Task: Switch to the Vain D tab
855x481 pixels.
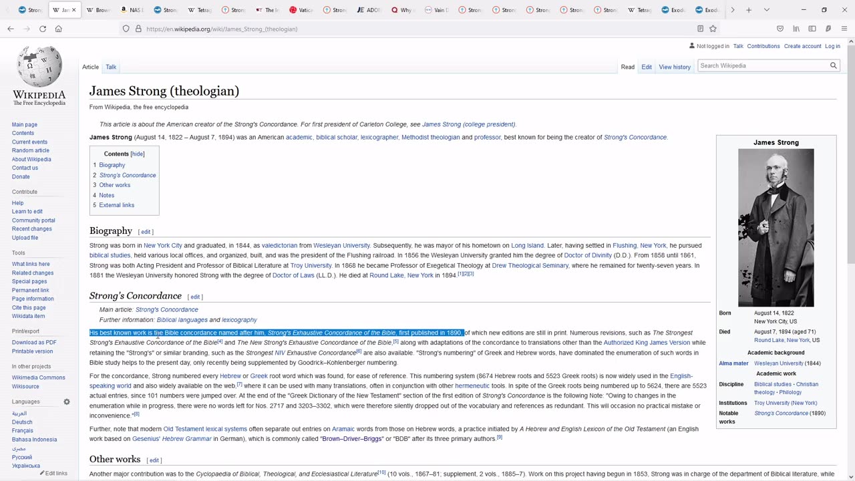Action: [436, 10]
